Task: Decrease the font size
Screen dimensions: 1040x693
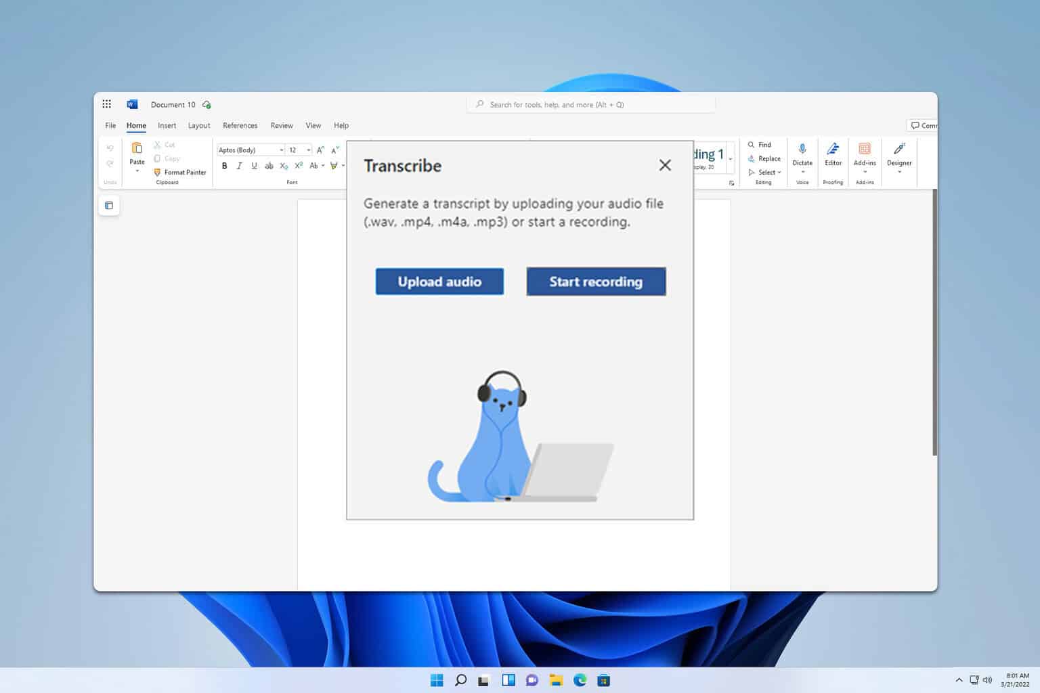Action: [334, 150]
